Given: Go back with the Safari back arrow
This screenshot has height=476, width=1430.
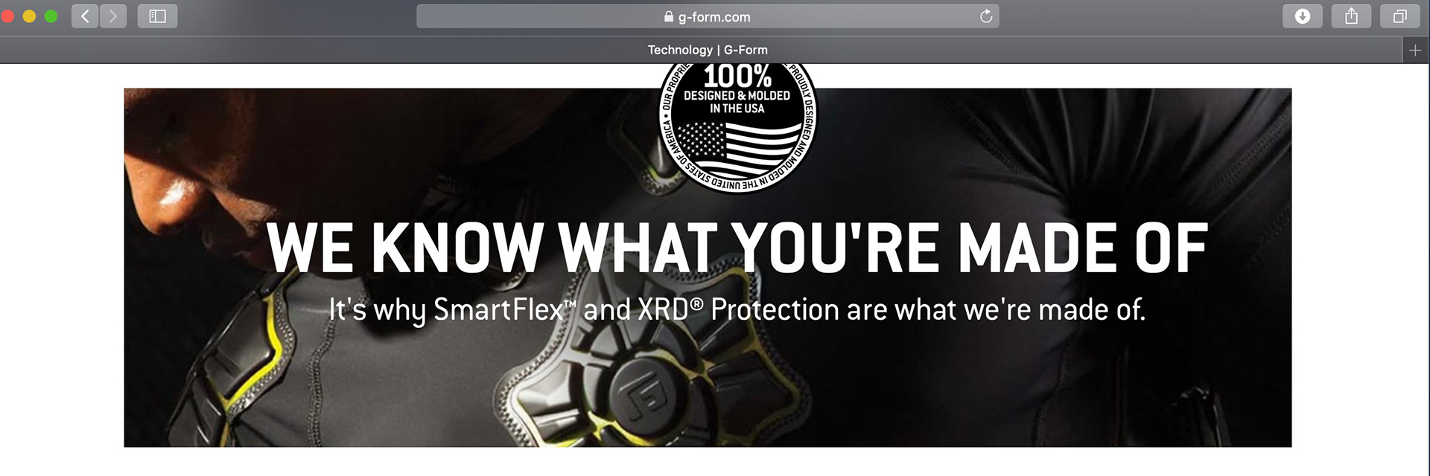Looking at the screenshot, I should (85, 16).
